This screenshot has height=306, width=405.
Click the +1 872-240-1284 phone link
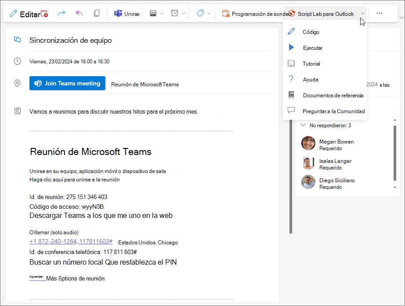click(x=71, y=241)
